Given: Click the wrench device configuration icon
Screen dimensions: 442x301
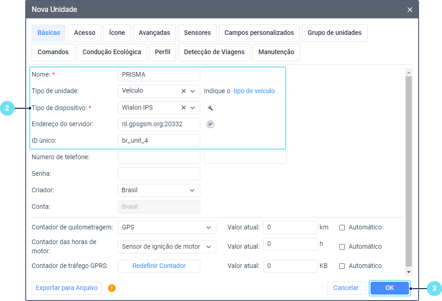Looking at the screenshot, I should click(x=210, y=108).
